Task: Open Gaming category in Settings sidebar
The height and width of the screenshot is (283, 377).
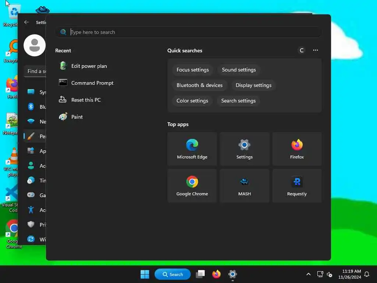Action: pos(35,195)
